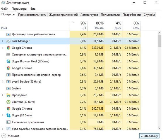Click the Task Manager process icon
This screenshot has width=163, height=140.
[x=8, y=41]
